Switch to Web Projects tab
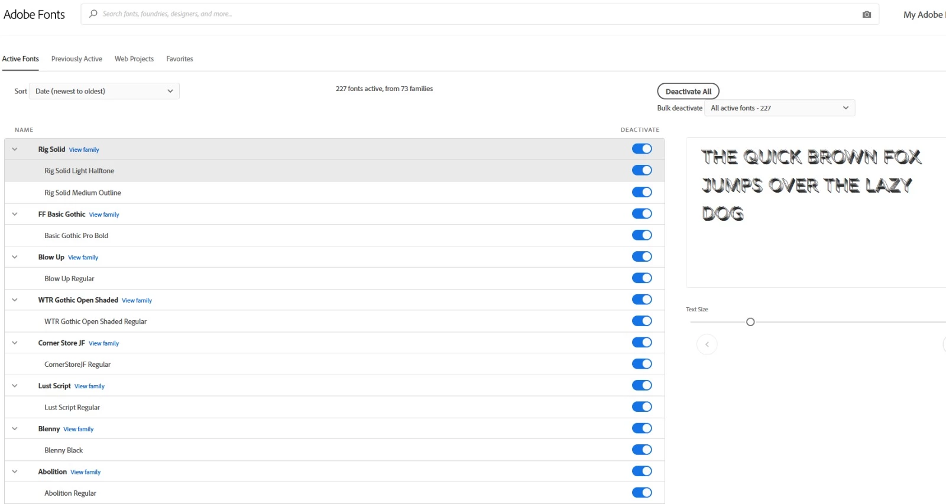This screenshot has height=504, width=946. point(134,59)
